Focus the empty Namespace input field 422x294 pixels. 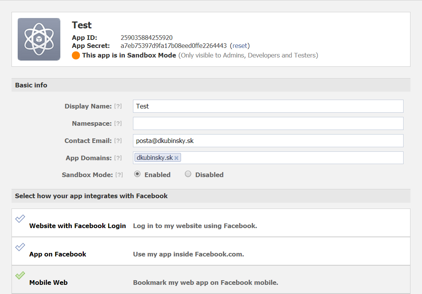coord(268,123)
